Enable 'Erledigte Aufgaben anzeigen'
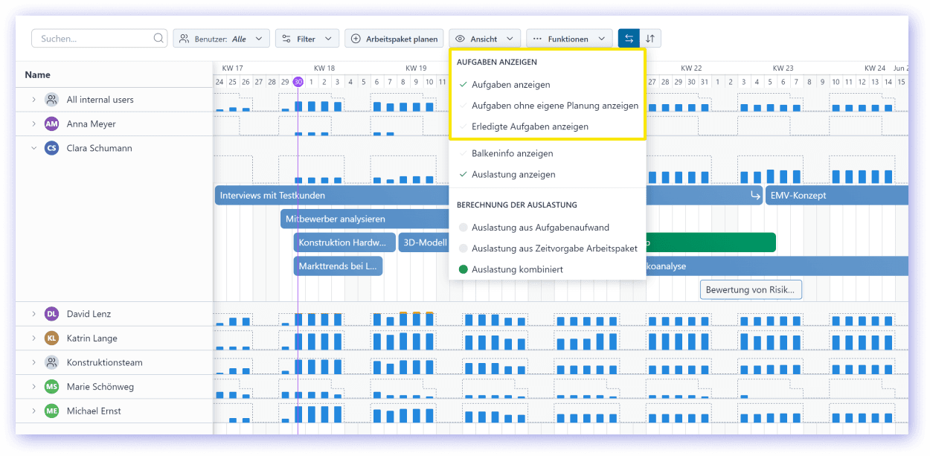The width and height of the screenshot is (930, 456). [x=529, y=126]
